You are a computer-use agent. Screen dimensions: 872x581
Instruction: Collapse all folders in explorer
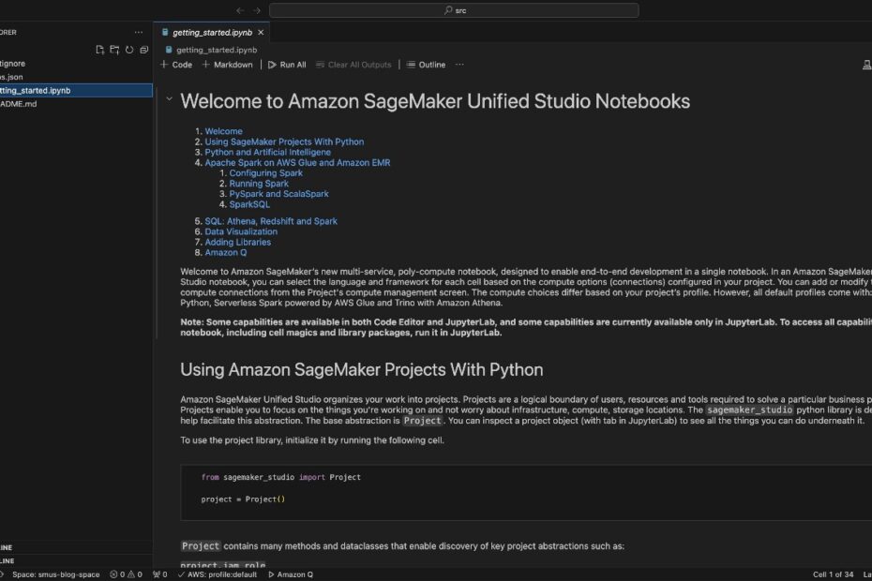point(144,50)
